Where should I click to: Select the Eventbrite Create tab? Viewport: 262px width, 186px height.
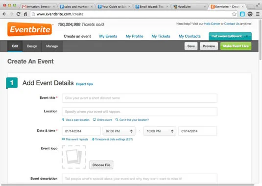[227, 7]
